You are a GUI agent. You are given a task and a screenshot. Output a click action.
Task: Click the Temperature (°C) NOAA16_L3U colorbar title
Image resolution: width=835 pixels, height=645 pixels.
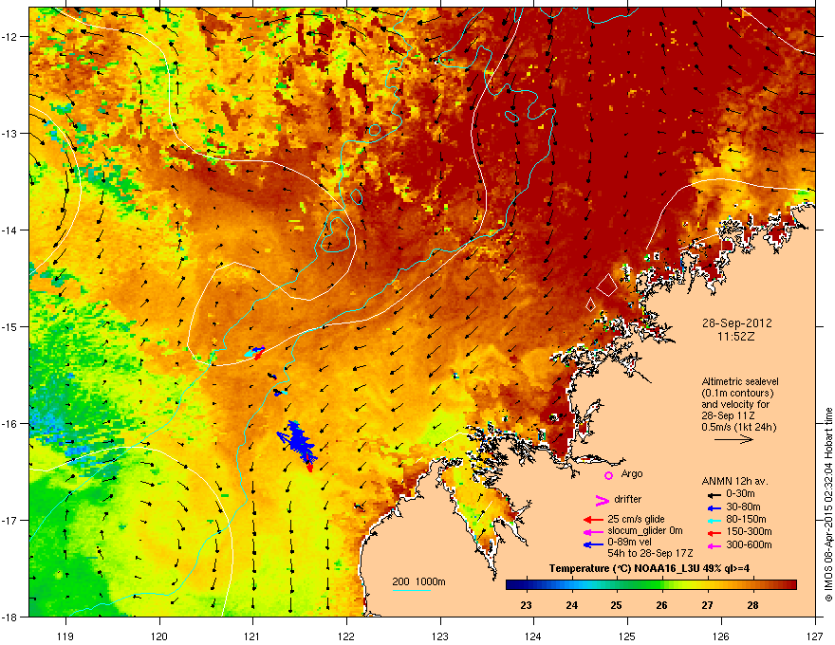coord(649,569)
